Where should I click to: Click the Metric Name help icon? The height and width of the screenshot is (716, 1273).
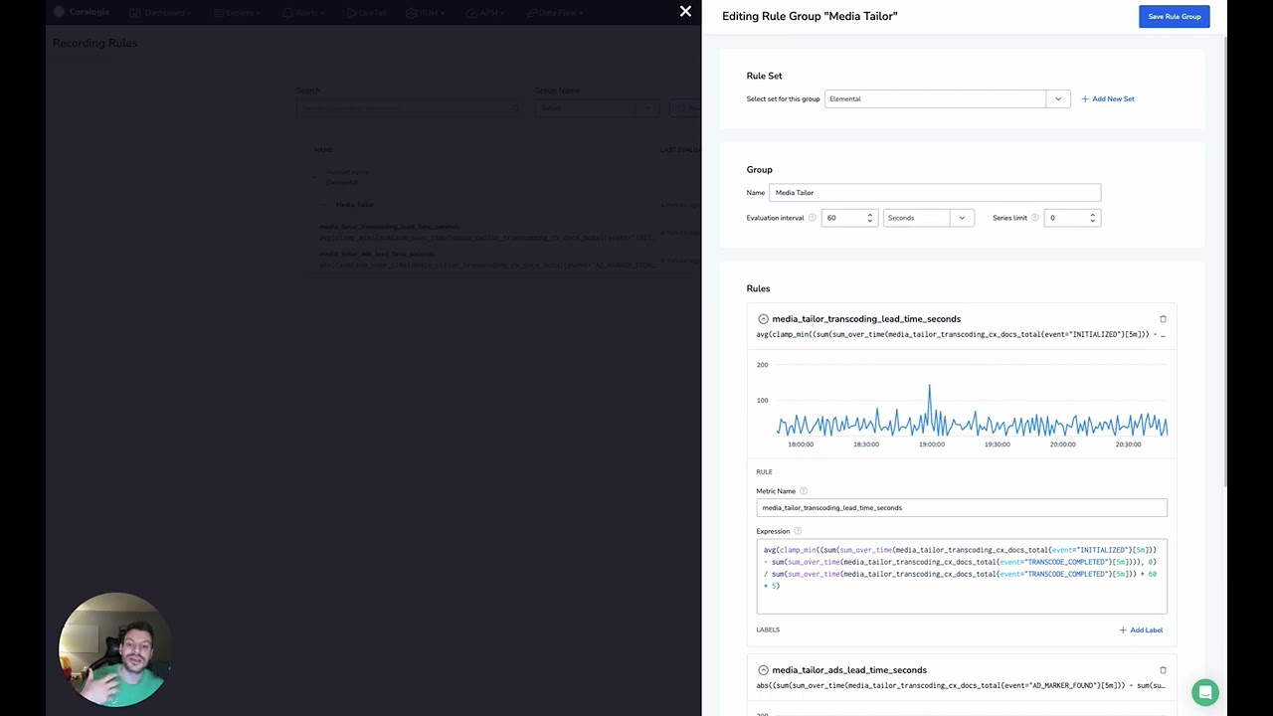(x=804, y=491)
